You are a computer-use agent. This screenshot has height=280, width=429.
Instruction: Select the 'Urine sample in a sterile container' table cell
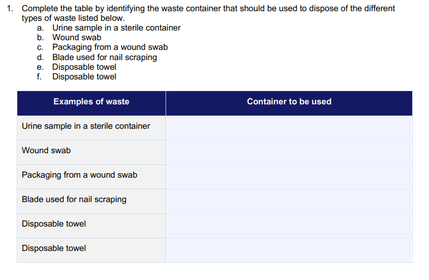pos(91,128)
